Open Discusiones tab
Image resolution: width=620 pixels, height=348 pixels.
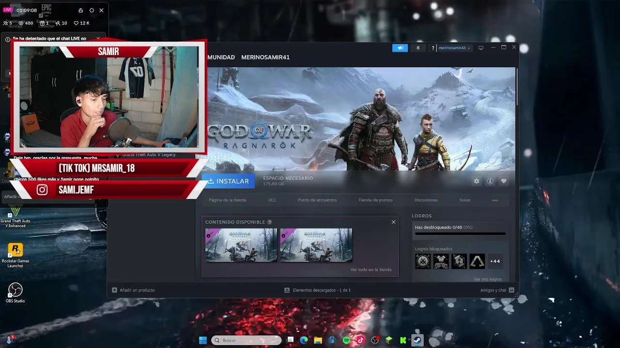point(426,200)
